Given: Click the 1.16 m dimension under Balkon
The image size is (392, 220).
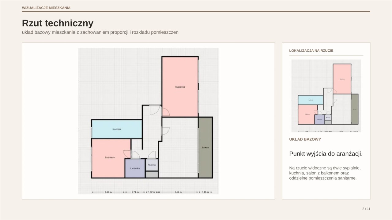Looking at the screenshot, I should tap(205, 192).
